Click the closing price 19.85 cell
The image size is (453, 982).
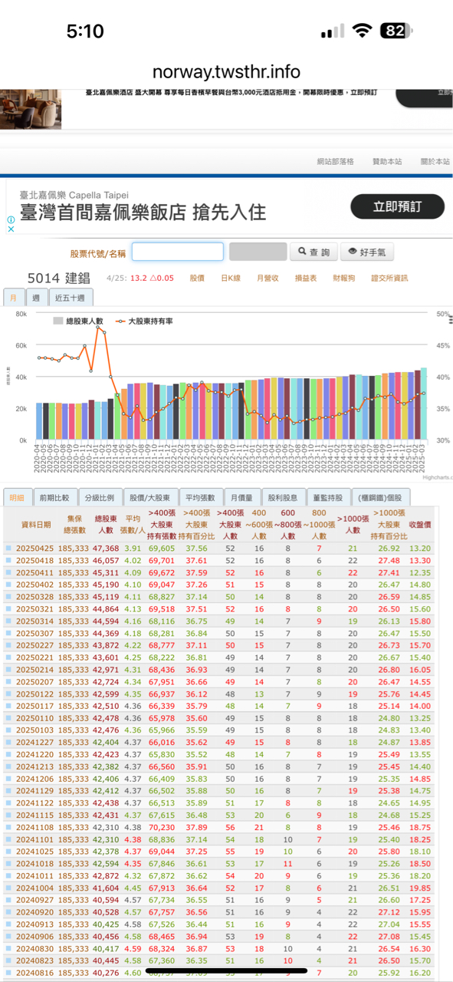(x=420, y=888)
